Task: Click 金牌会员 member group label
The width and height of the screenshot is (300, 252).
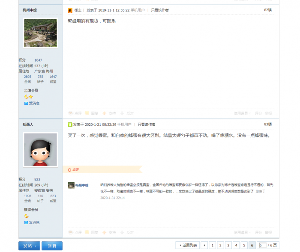Action: 31,91
